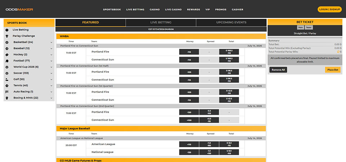Click the Golf flag icon

click(7, 79)
